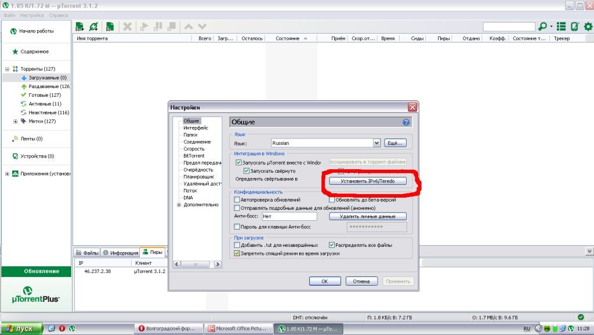Open Preferences via the gear icon

tap(588, 27)
